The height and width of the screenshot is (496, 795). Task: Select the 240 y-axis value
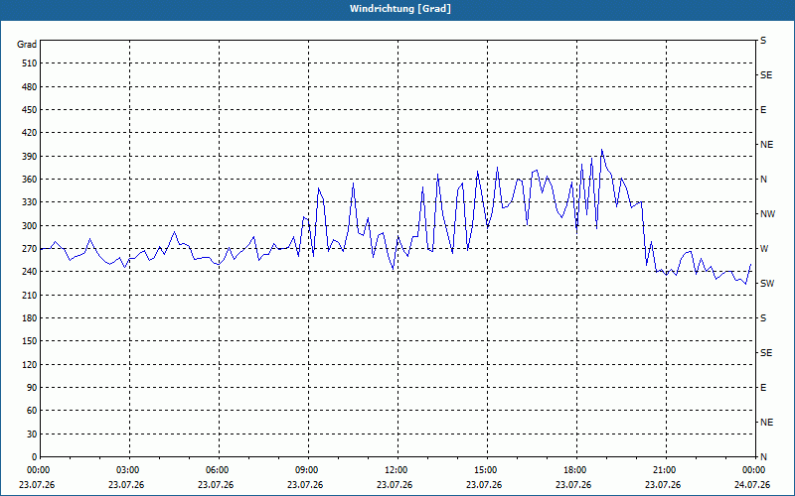pyautogui.click(x=30, y=272)
